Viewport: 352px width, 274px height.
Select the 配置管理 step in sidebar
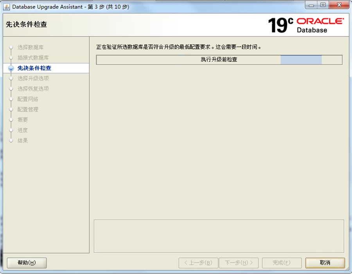(x=29, y=109)
